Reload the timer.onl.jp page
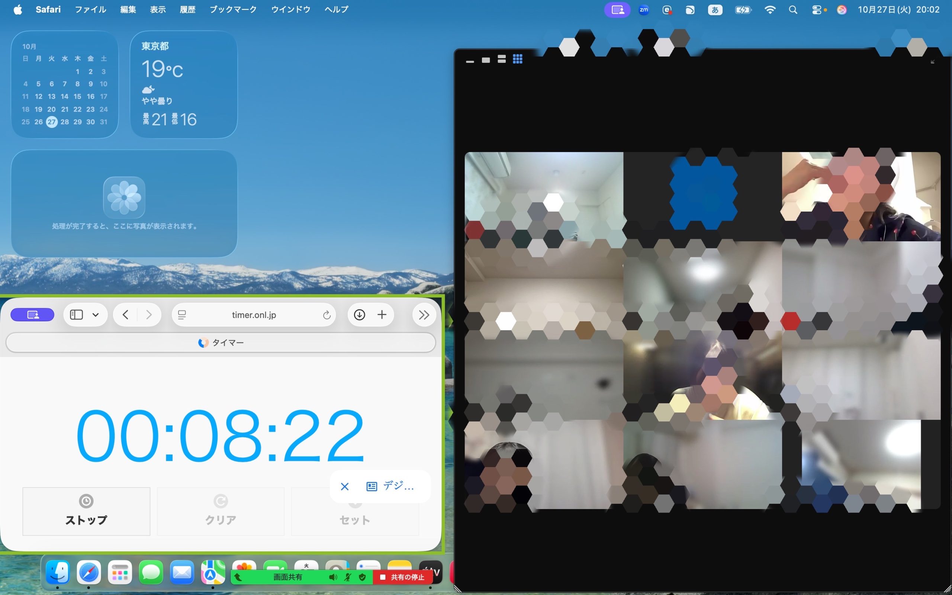This screenshot has height=595, width=952. pyautogui.click(x=327, y=315)
